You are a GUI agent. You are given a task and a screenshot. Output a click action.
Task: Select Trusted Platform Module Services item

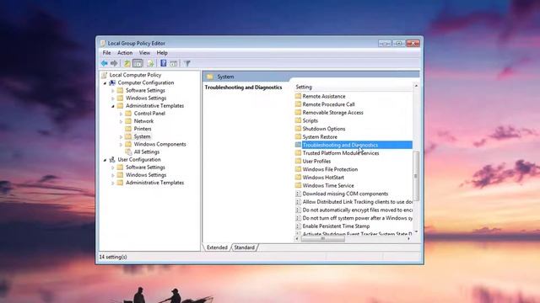[x=341, y=153]
